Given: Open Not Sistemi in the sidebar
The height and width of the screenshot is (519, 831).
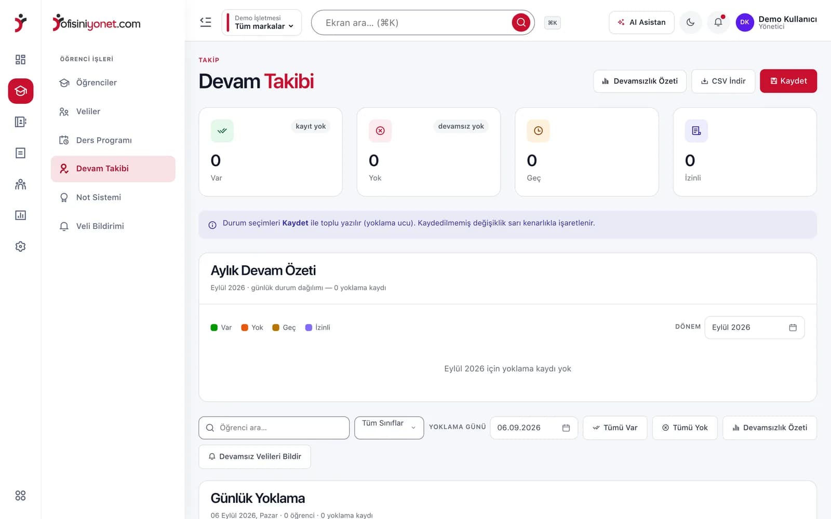Looking at the screenshot, I should coord(113,197).
